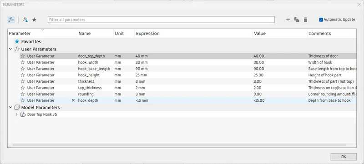Click the X icon beside hook_depth

tap(73, 100)
